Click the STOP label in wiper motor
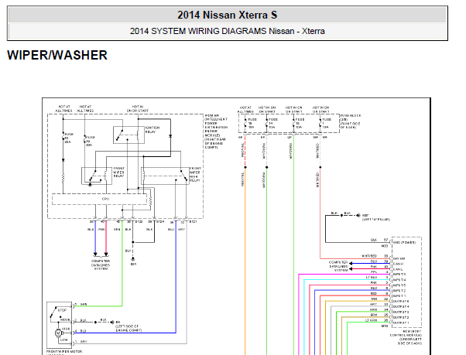 tap(62, 310)
